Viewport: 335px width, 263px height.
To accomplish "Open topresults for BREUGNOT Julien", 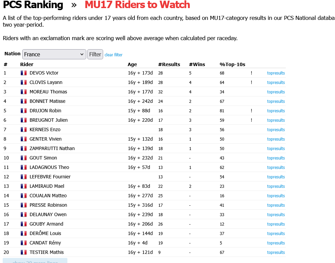I will coord(276,120).
